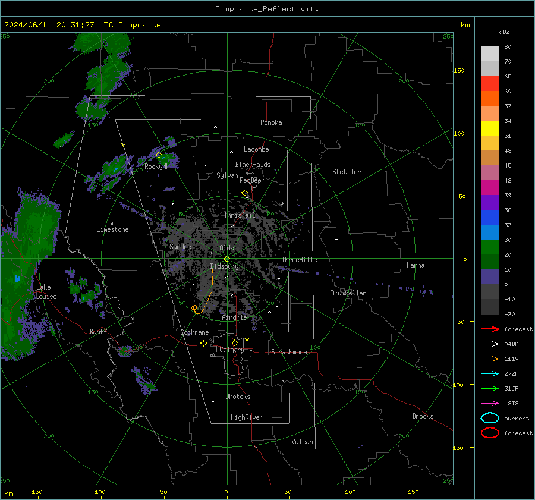Click the Lake Louise label
Viewport: 535px width, 500px height.
tap(46, 292)
